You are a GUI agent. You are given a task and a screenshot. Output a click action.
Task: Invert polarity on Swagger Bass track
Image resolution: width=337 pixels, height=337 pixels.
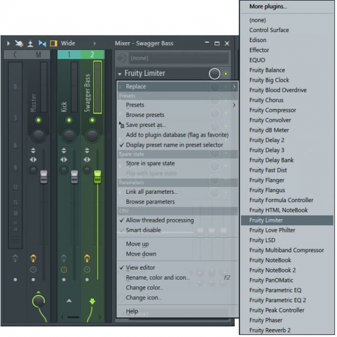click(87, 151)
